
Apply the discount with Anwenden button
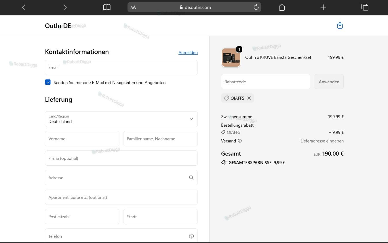(329, 82)
